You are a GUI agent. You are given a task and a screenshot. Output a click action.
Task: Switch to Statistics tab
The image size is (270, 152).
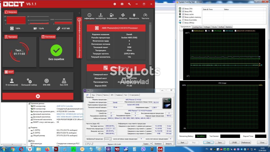point(229,27)
